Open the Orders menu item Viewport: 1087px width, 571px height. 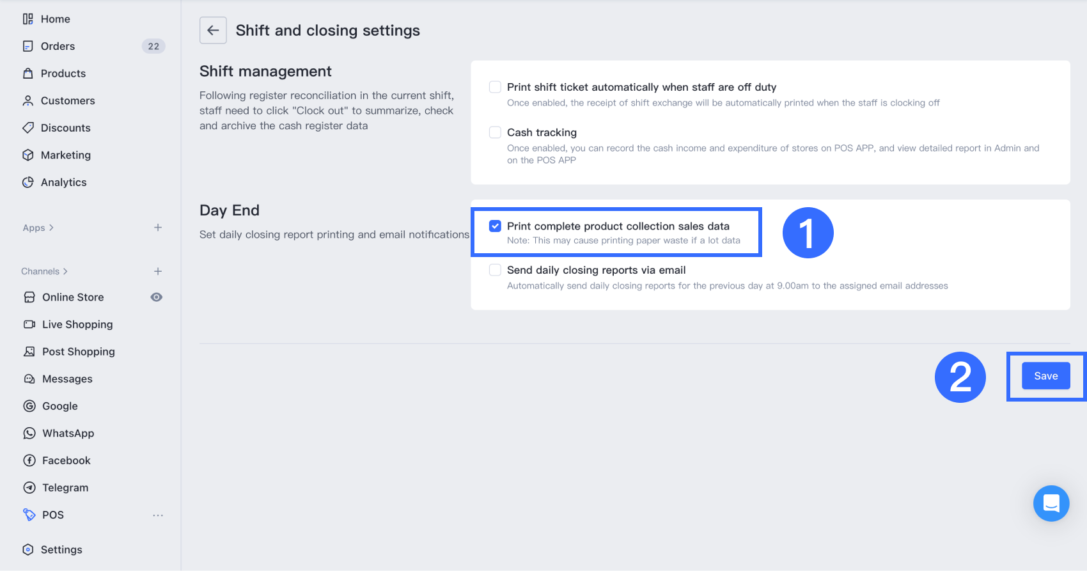[58, 46]
